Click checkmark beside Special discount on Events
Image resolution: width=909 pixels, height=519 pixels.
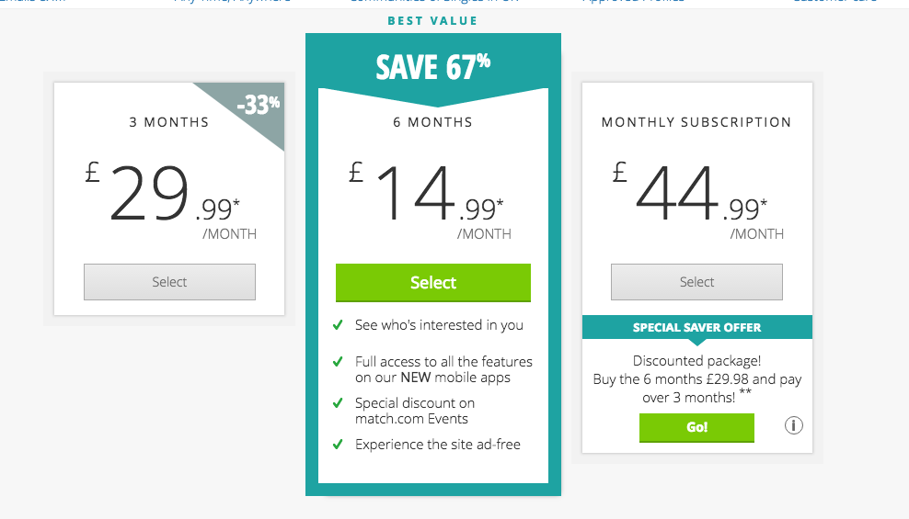[x=338, y=403]
